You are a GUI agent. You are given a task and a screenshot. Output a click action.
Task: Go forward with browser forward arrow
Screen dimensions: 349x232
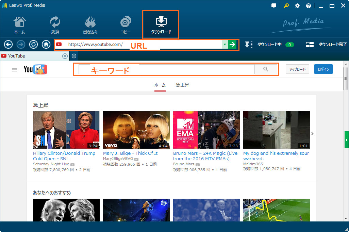(x=21, y=45)
